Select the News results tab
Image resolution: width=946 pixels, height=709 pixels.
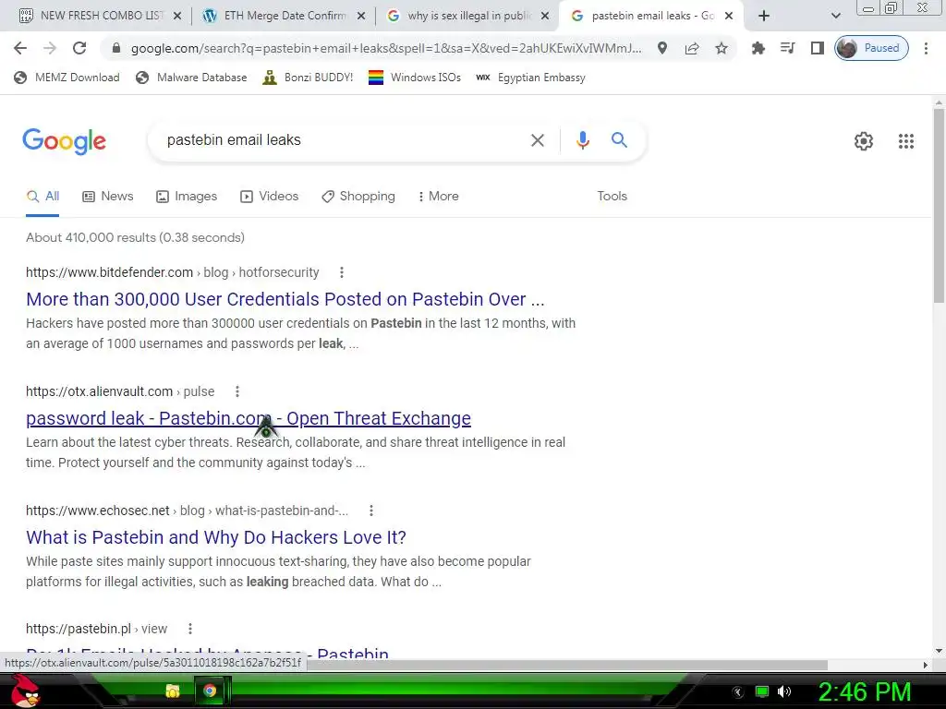coord(107,197)
